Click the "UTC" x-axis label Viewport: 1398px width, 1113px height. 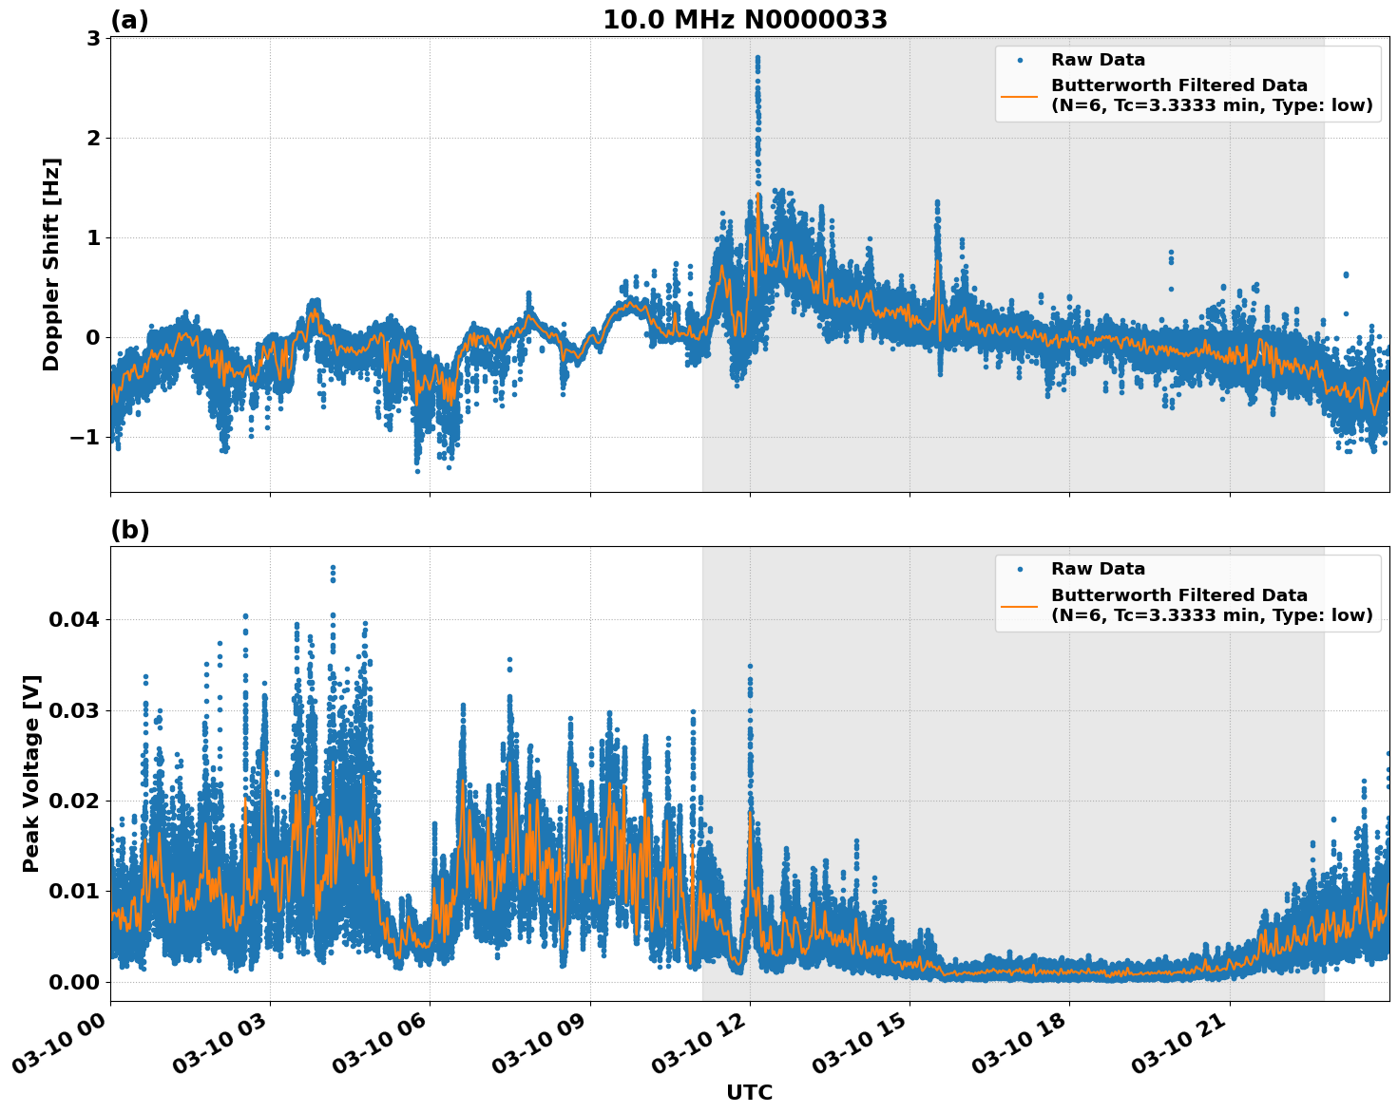(748, 1092)
